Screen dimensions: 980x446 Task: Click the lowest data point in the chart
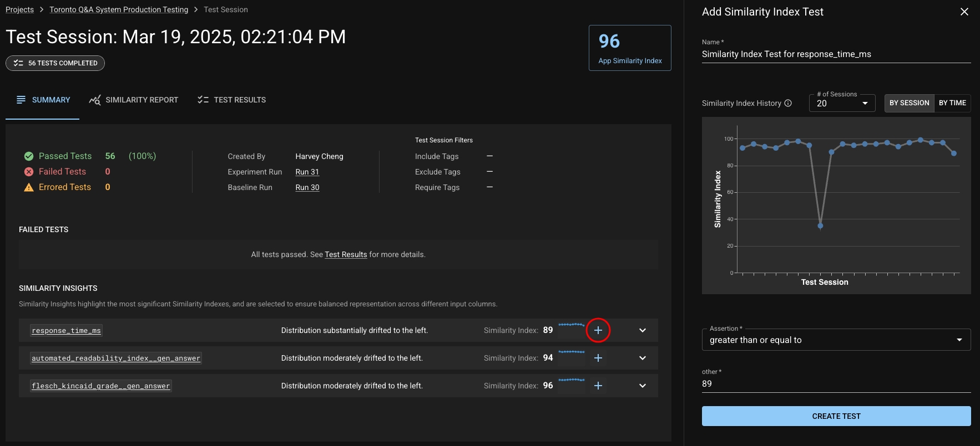click(x=820, y=226)
